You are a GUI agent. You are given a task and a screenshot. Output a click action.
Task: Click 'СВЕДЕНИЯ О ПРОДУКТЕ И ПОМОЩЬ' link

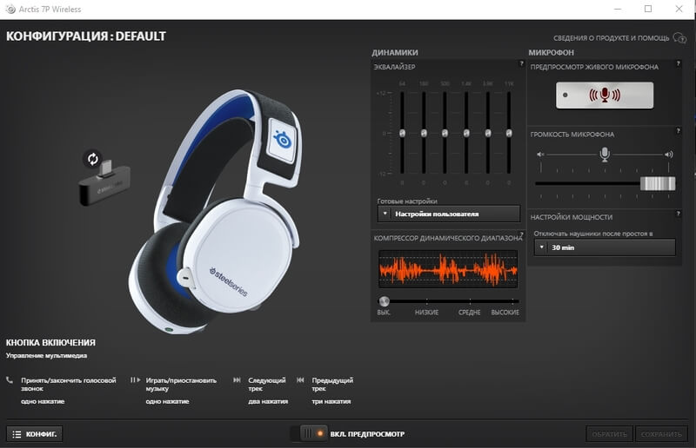click(x=611, y=38)
